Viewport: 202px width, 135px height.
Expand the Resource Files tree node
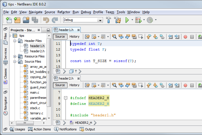(15, 56)
